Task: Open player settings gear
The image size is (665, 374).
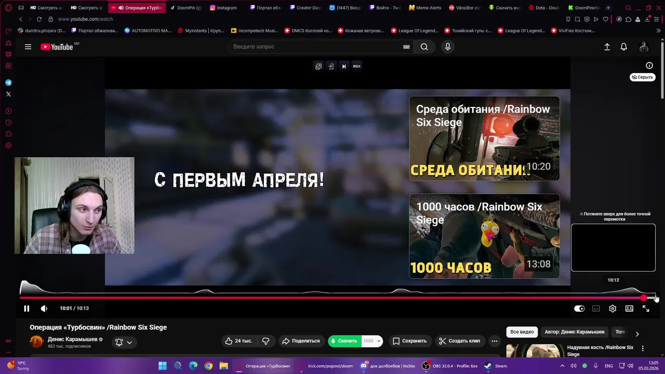Action: (x=613, y=309)
